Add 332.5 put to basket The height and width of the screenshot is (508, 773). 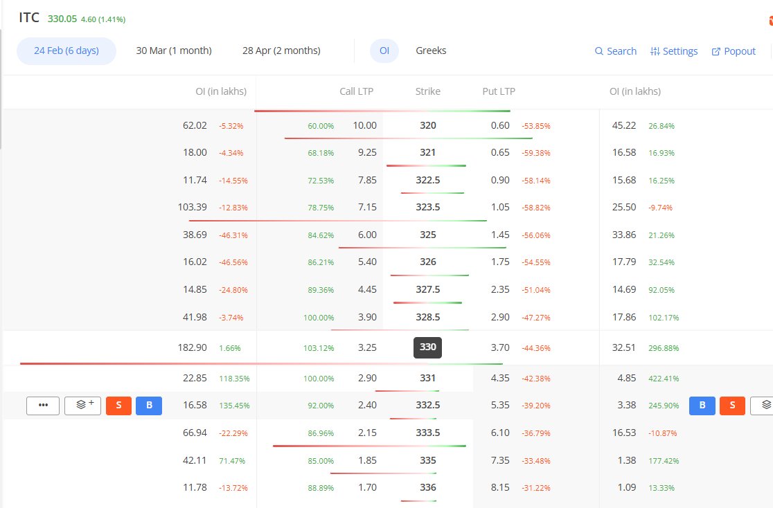763,406
